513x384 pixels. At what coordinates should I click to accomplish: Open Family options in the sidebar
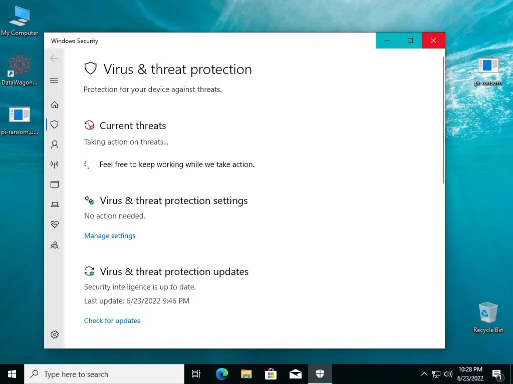(55, 245)
